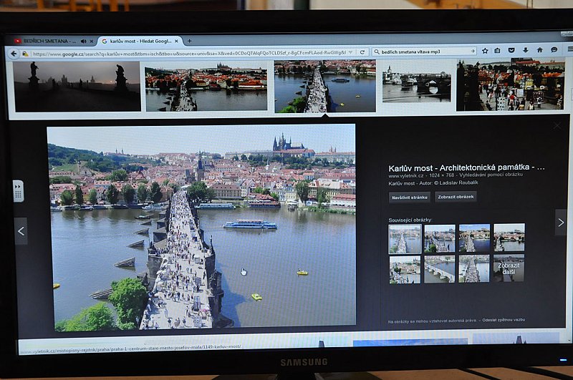The width and height of the screenshot is (573, 380).
Task: Go to the Firefox home icon
Action: click(x=539, y=50)
